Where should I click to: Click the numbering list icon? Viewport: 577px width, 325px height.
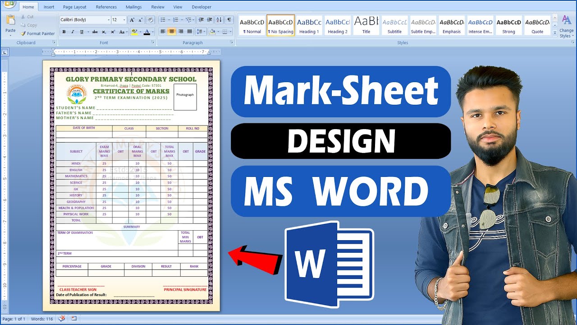176,20
